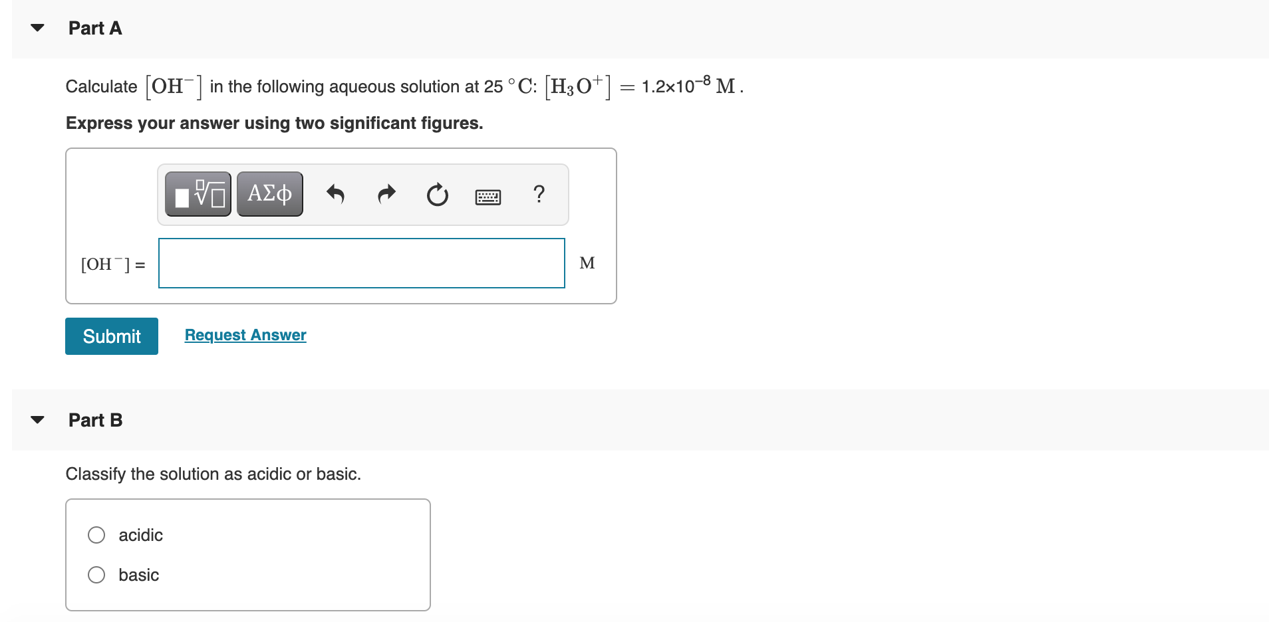Open the math templates palette

(198, 193)
